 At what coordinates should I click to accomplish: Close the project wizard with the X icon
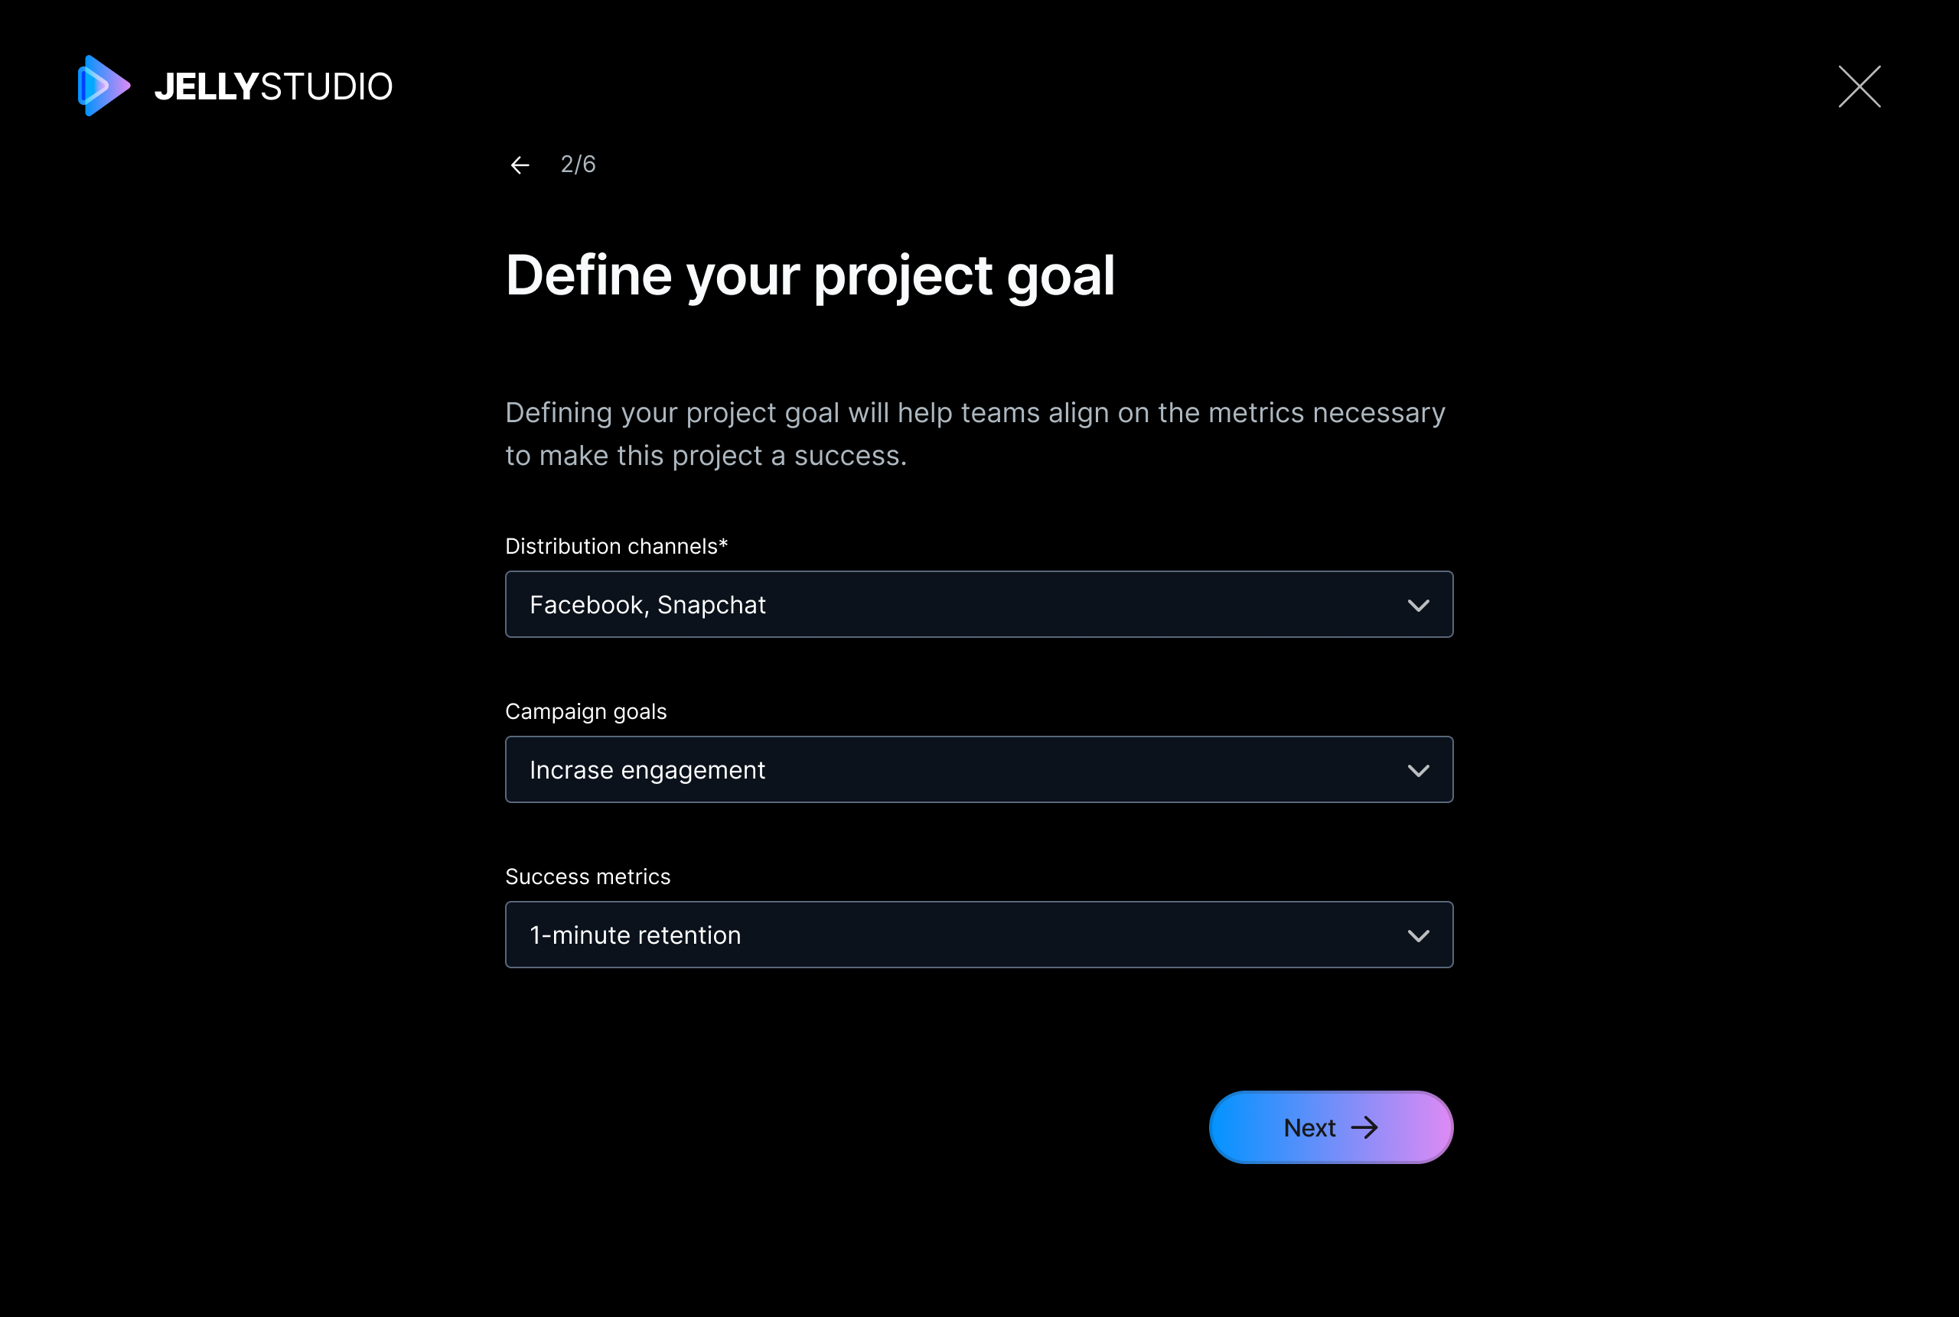(x=1859, y=86)
